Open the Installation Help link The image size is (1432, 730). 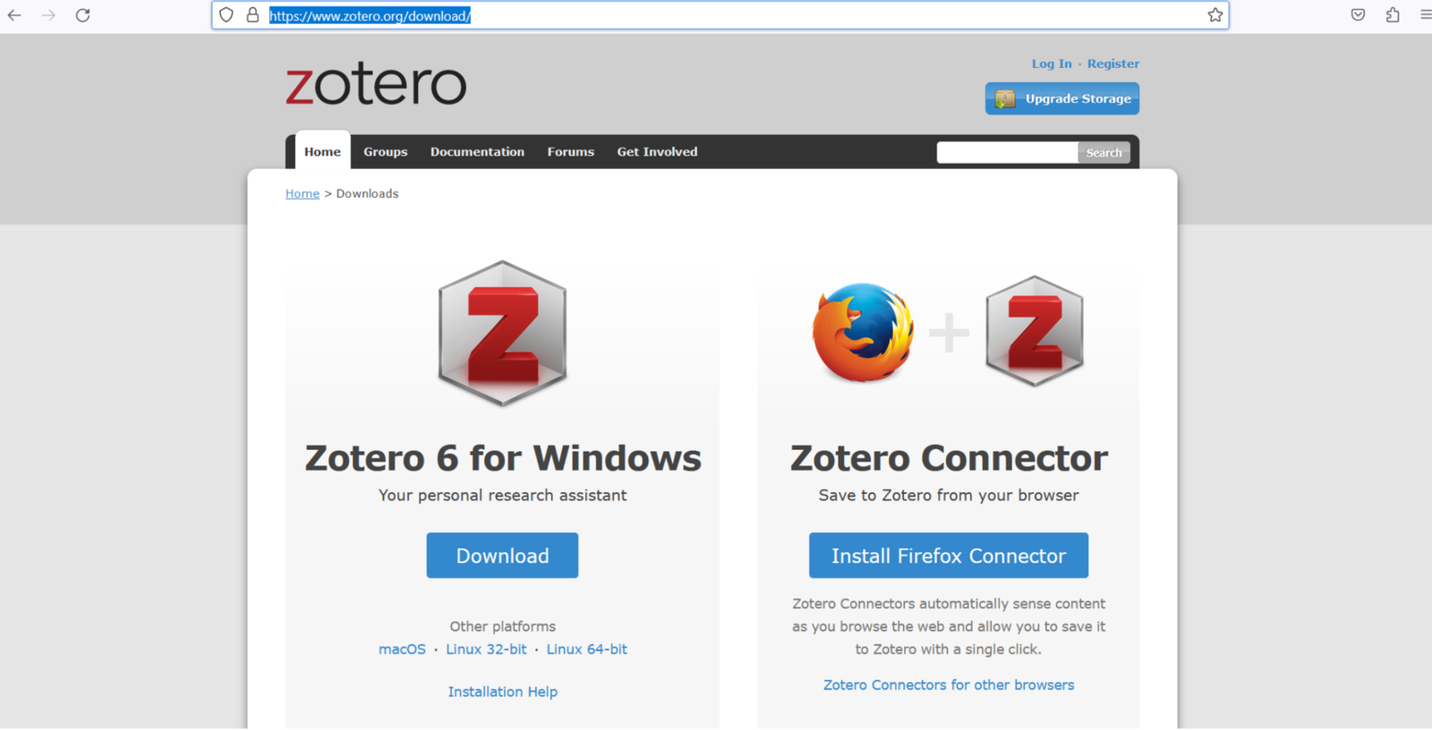tap(502, 692)
